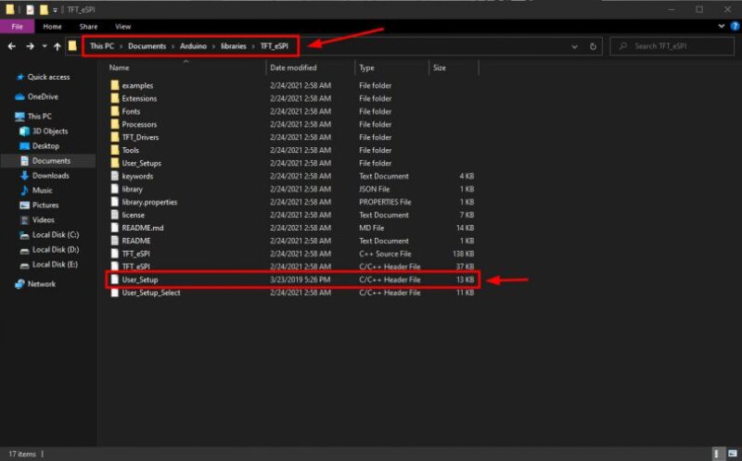Image resolution: width=742 pixels, height=461 pixels.
Task: Click the Search TFT_eSPI box
Action: (x=672, y=45)
